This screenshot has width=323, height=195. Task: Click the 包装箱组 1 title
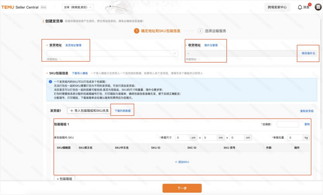(x=61, y=124)
